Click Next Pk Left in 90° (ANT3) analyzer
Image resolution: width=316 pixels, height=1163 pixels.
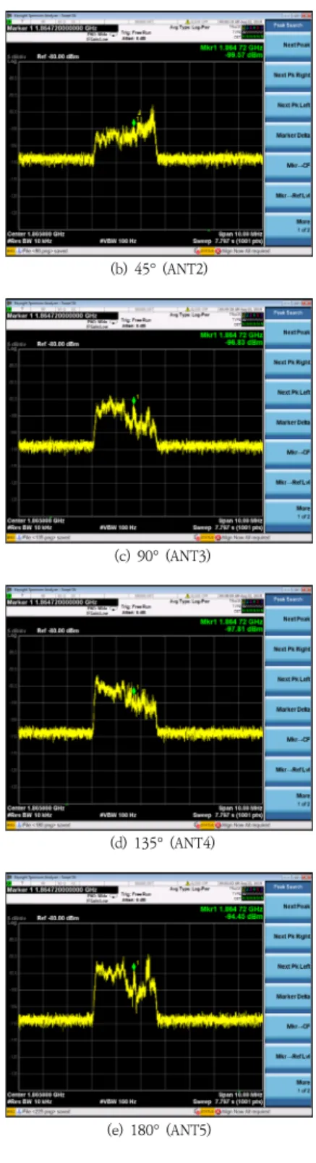point(289,392)
